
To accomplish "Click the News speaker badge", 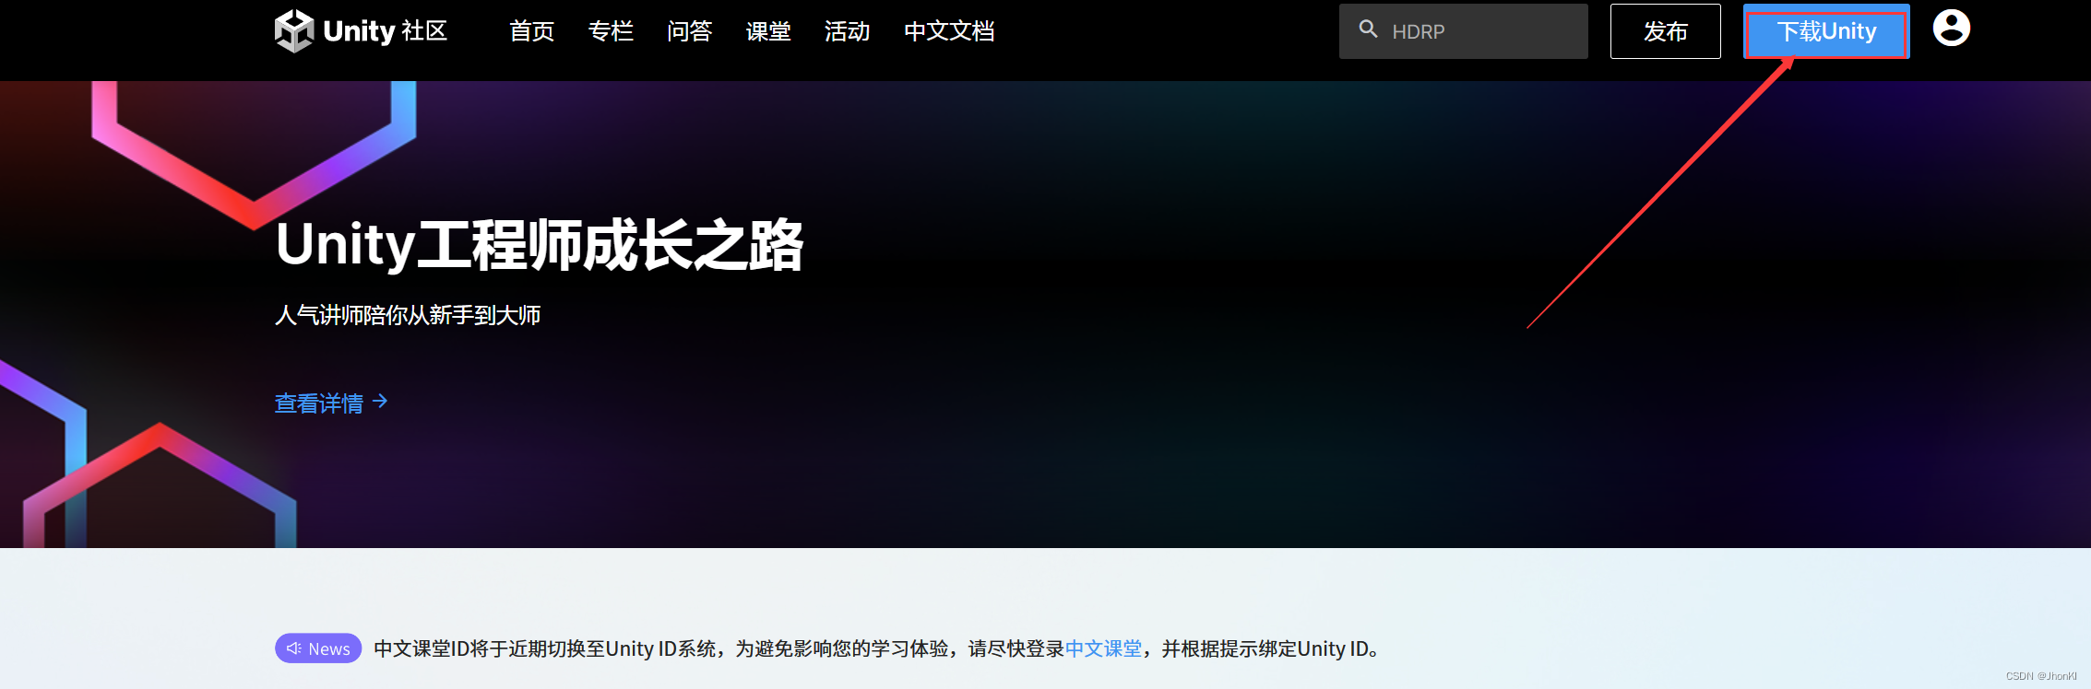I will [x=318, y=648].
